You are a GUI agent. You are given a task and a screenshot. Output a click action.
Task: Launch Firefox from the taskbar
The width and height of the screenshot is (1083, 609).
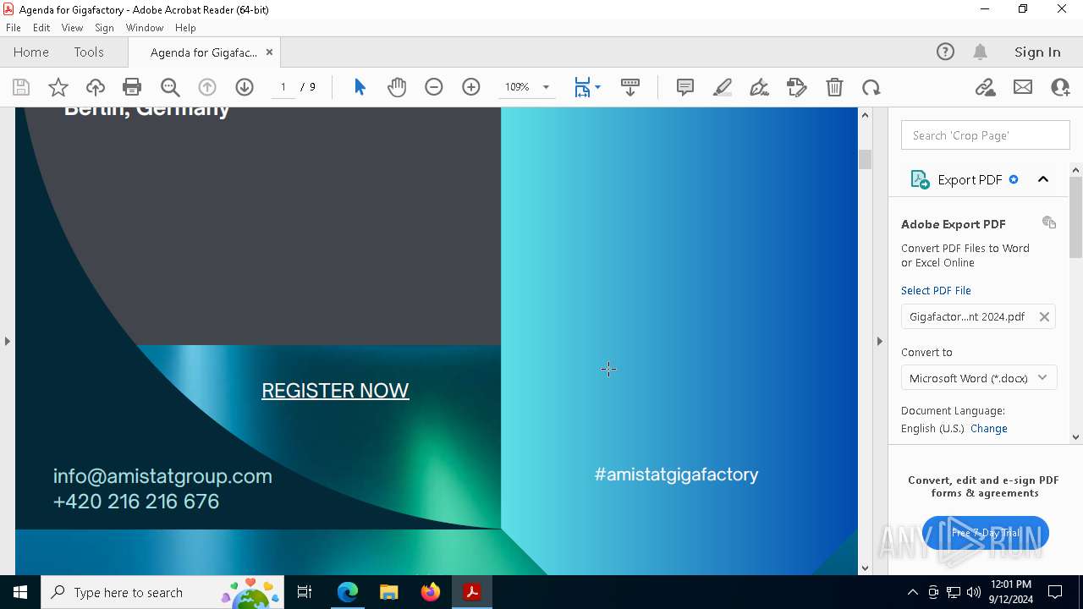point(431,592)
